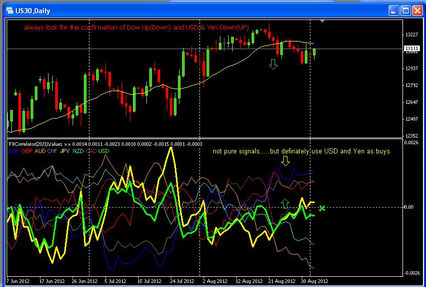
Task: Click the 0.00 indicator scale value
Action: tap(409, 207)
